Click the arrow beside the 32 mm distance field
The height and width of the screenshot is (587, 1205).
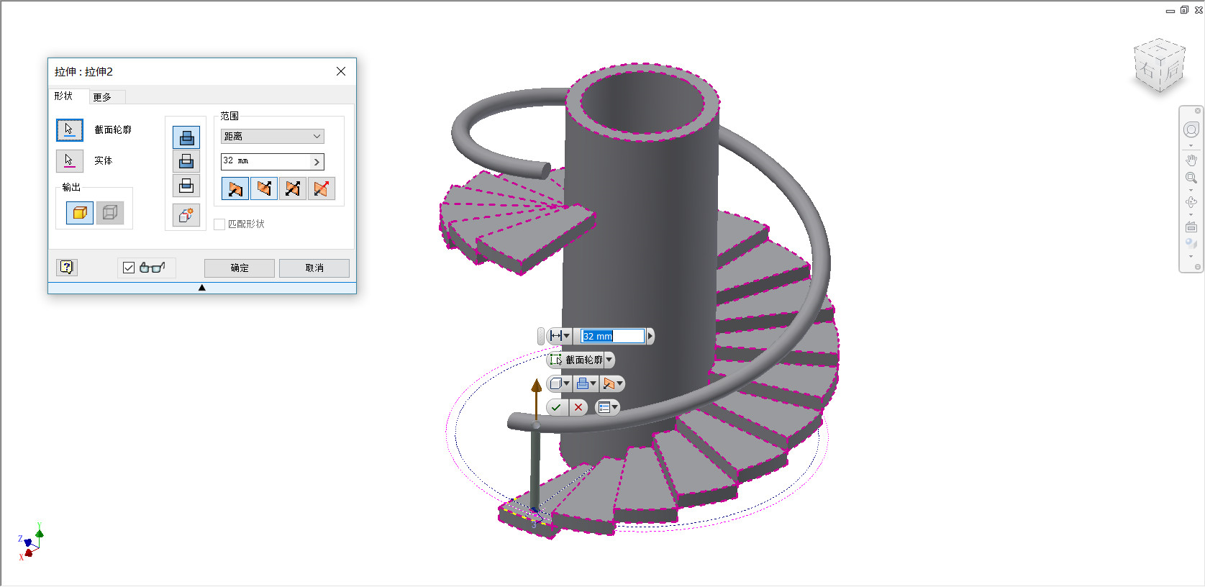317,162
